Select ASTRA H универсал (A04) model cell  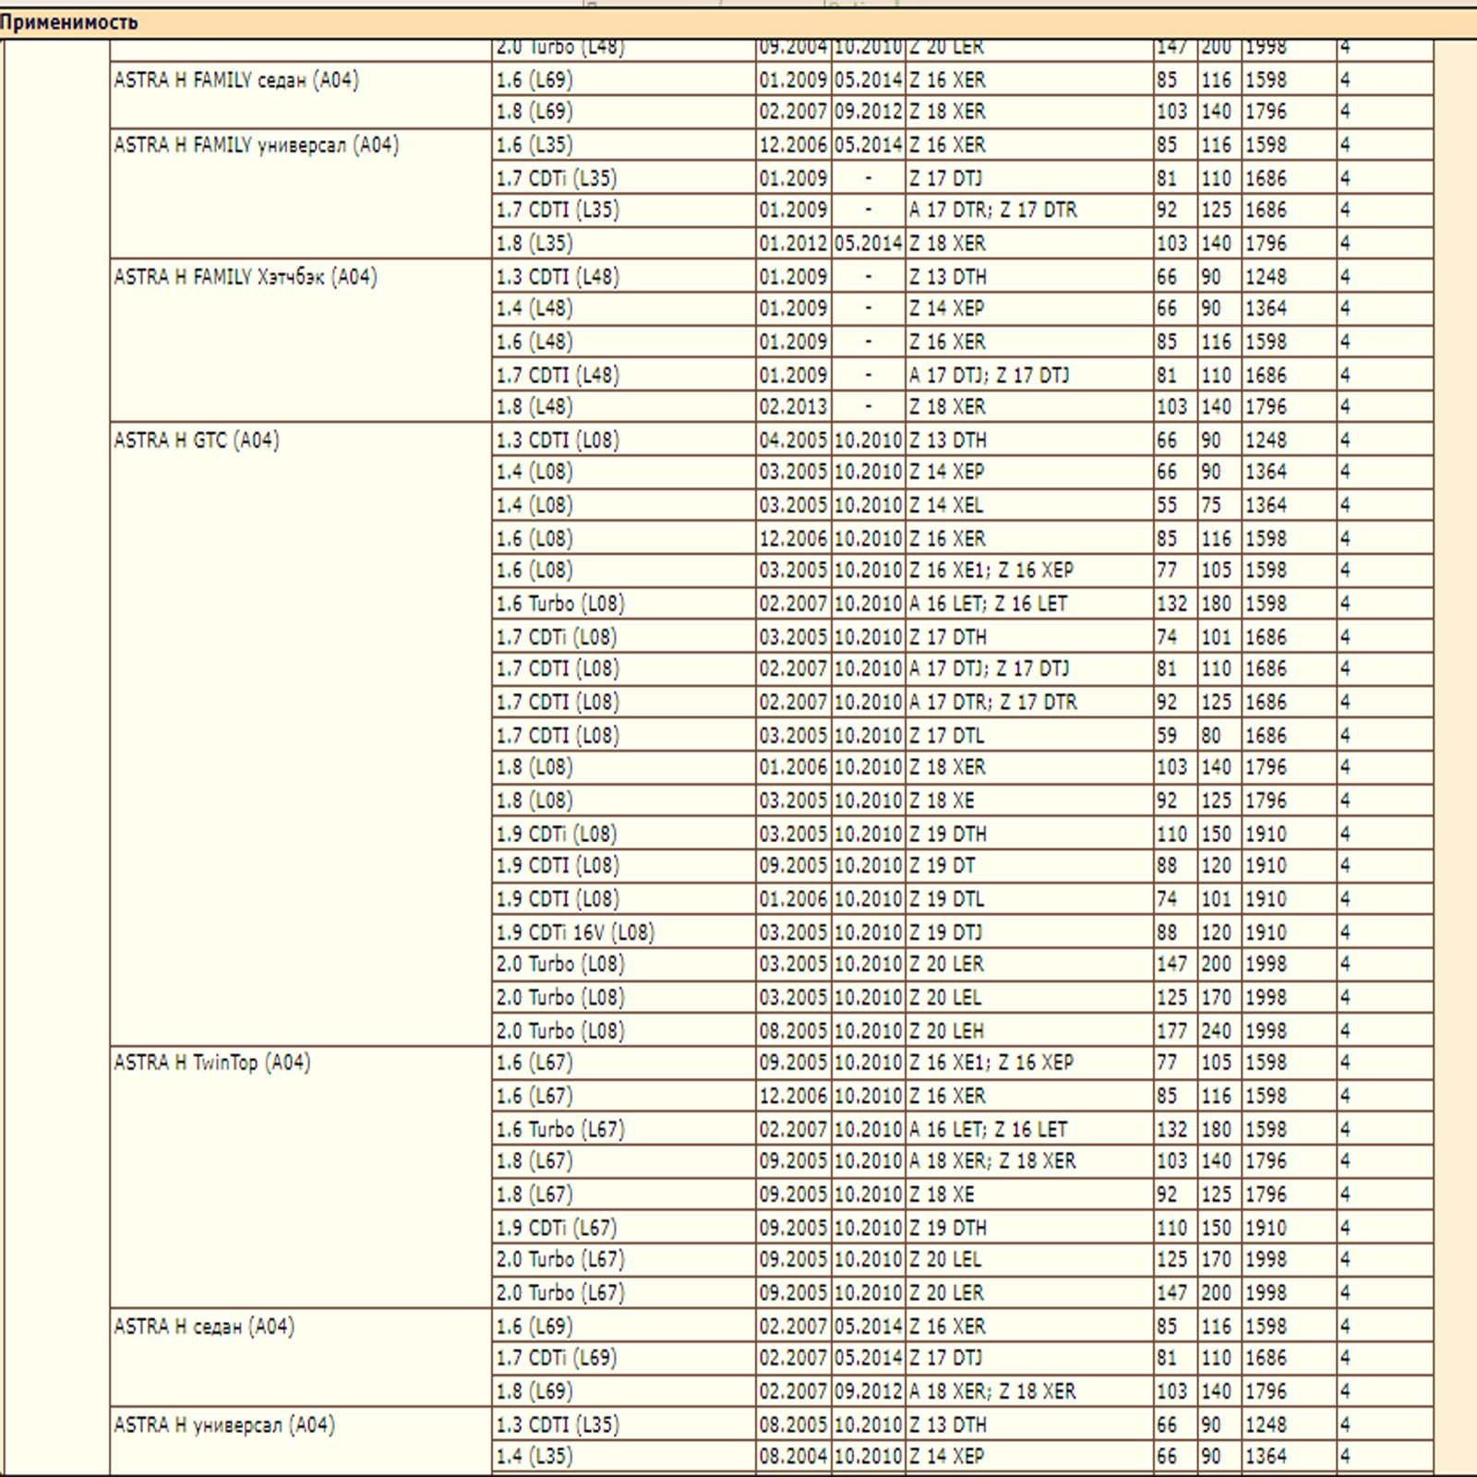pyautogui.click(x=301, y=1441)
